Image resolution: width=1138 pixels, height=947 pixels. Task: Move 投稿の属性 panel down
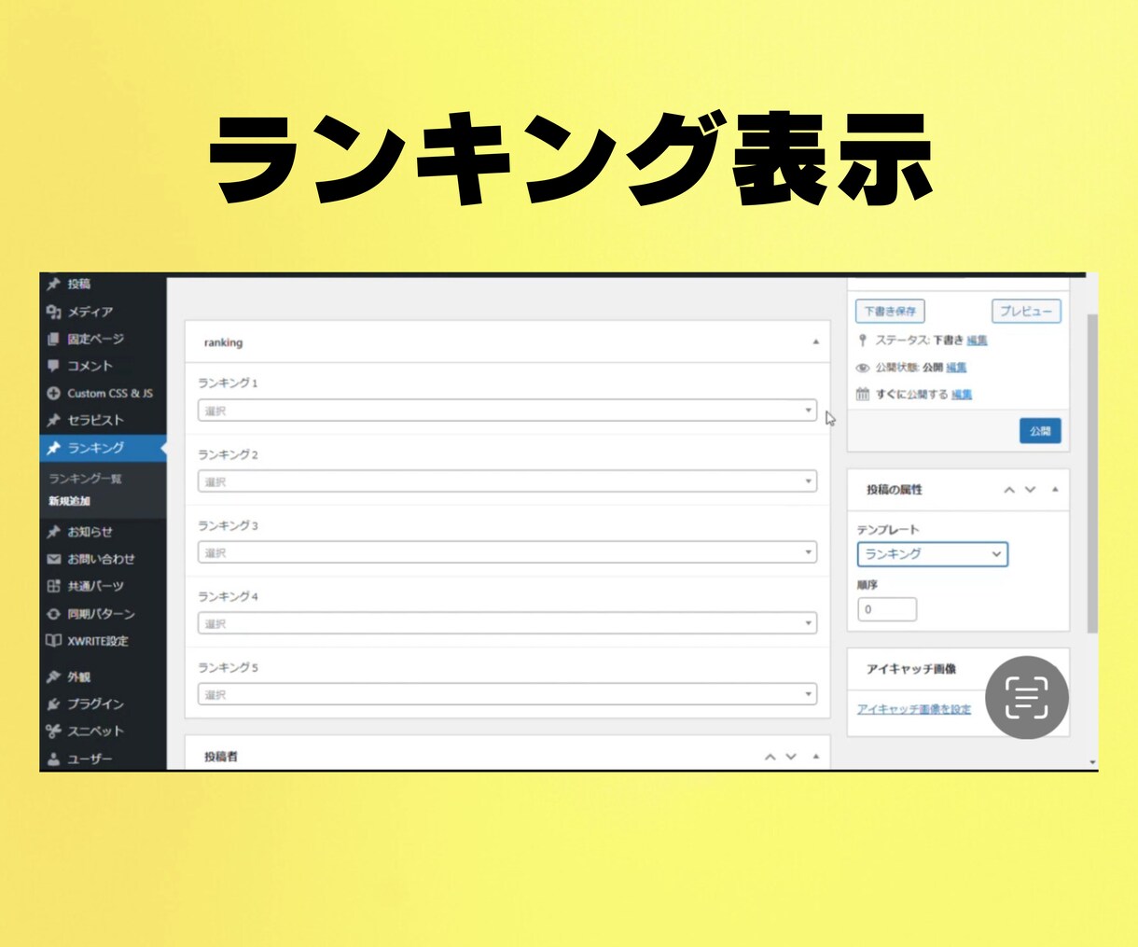(1031, 490)
